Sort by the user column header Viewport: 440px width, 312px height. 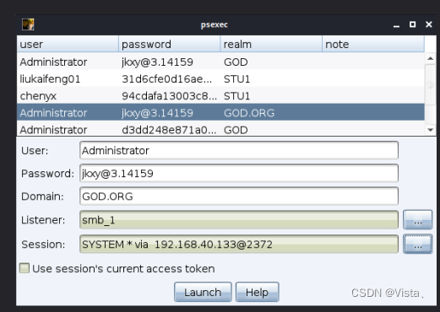coord(68,44)
